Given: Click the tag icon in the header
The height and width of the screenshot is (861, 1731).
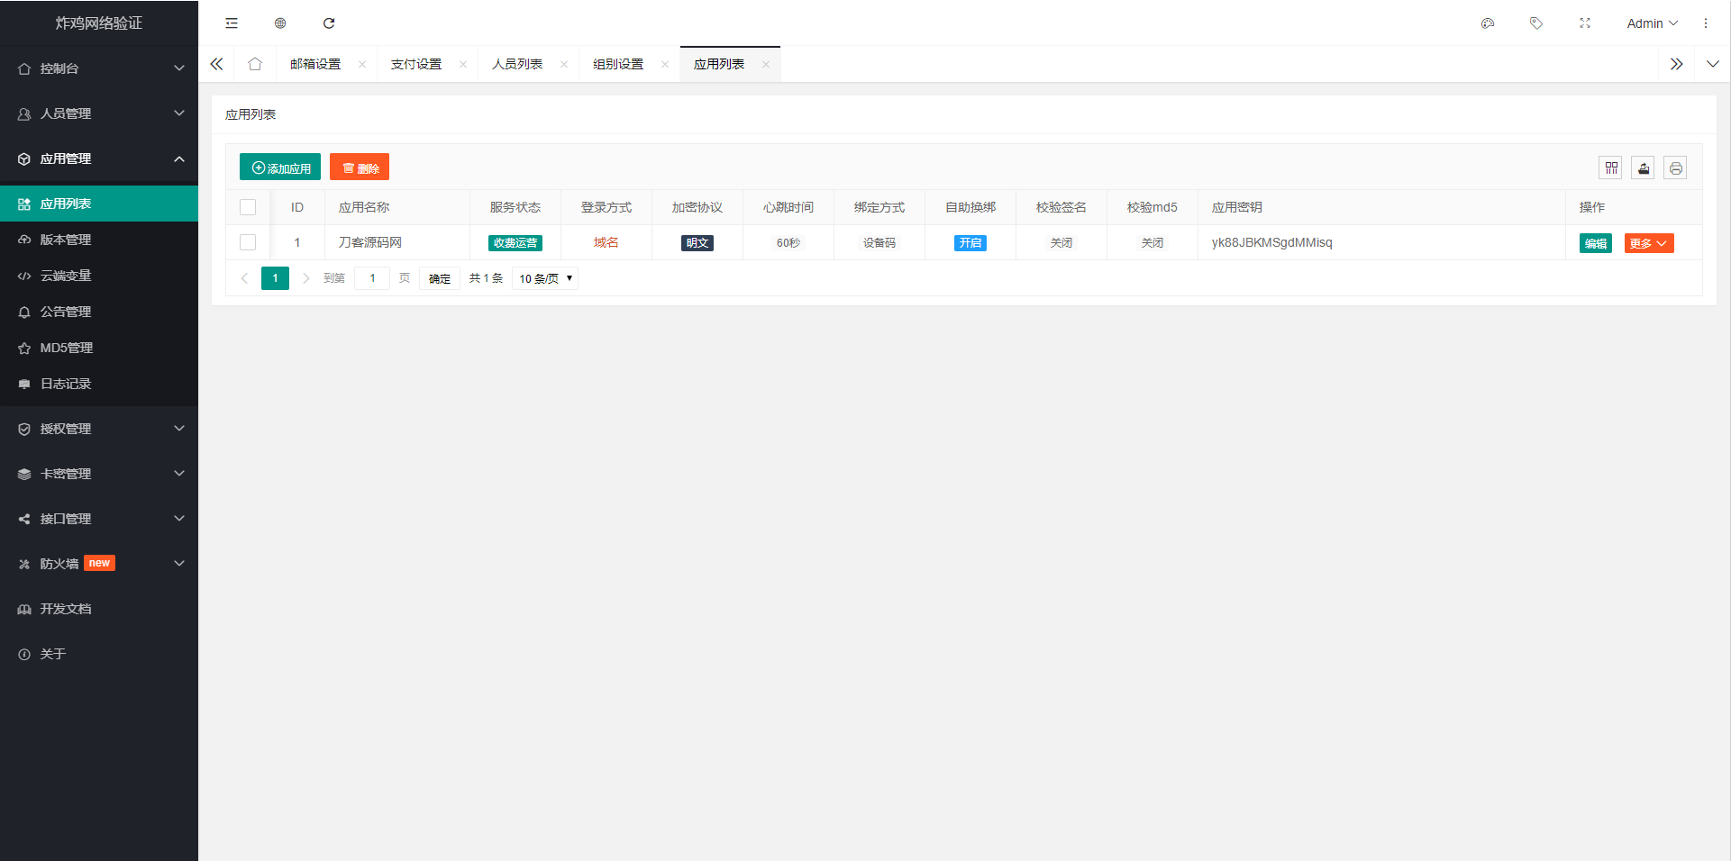Looking at the screenshot, I should pos(1536,23).
